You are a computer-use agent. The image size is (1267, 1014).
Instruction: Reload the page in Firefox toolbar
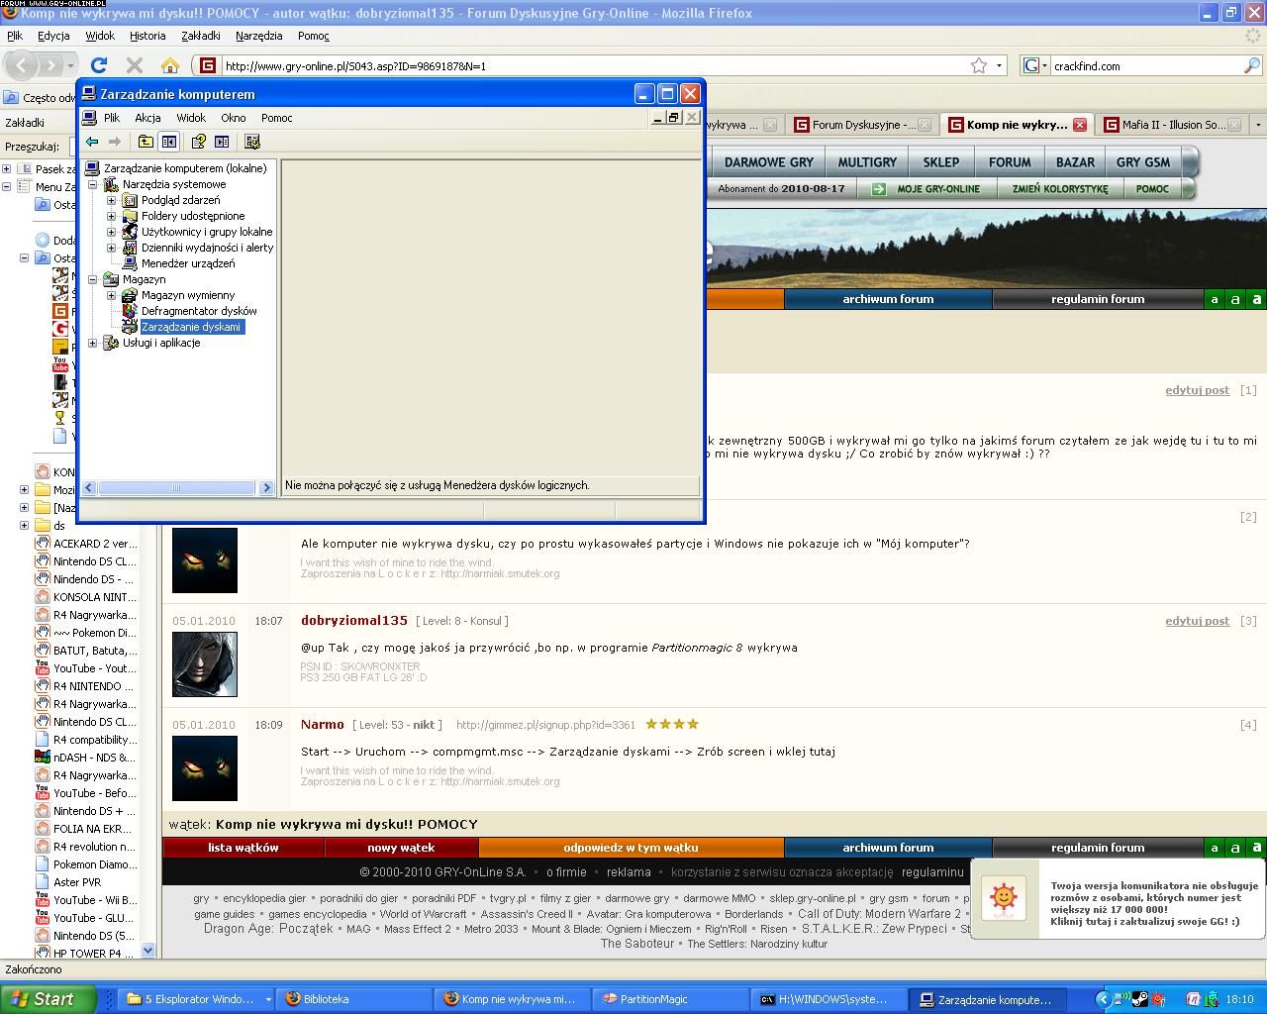(x=99, y=65)
